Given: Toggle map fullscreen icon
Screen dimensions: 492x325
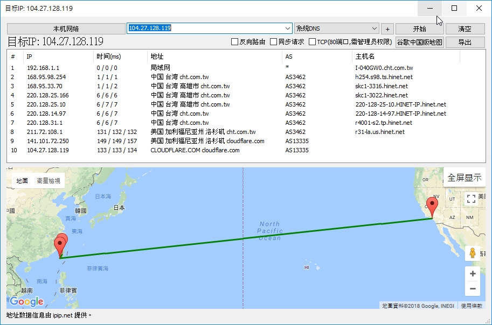Looking at the screenshot, I should click(472, 199).
